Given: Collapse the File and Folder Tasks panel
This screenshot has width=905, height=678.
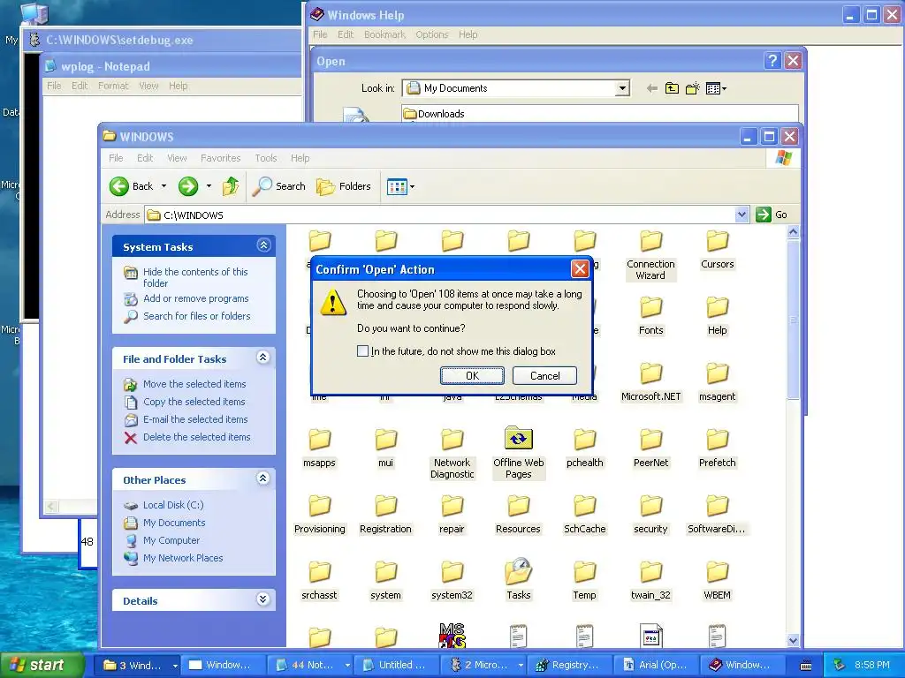Looking at the screenshot, I should tap(263, 358).
